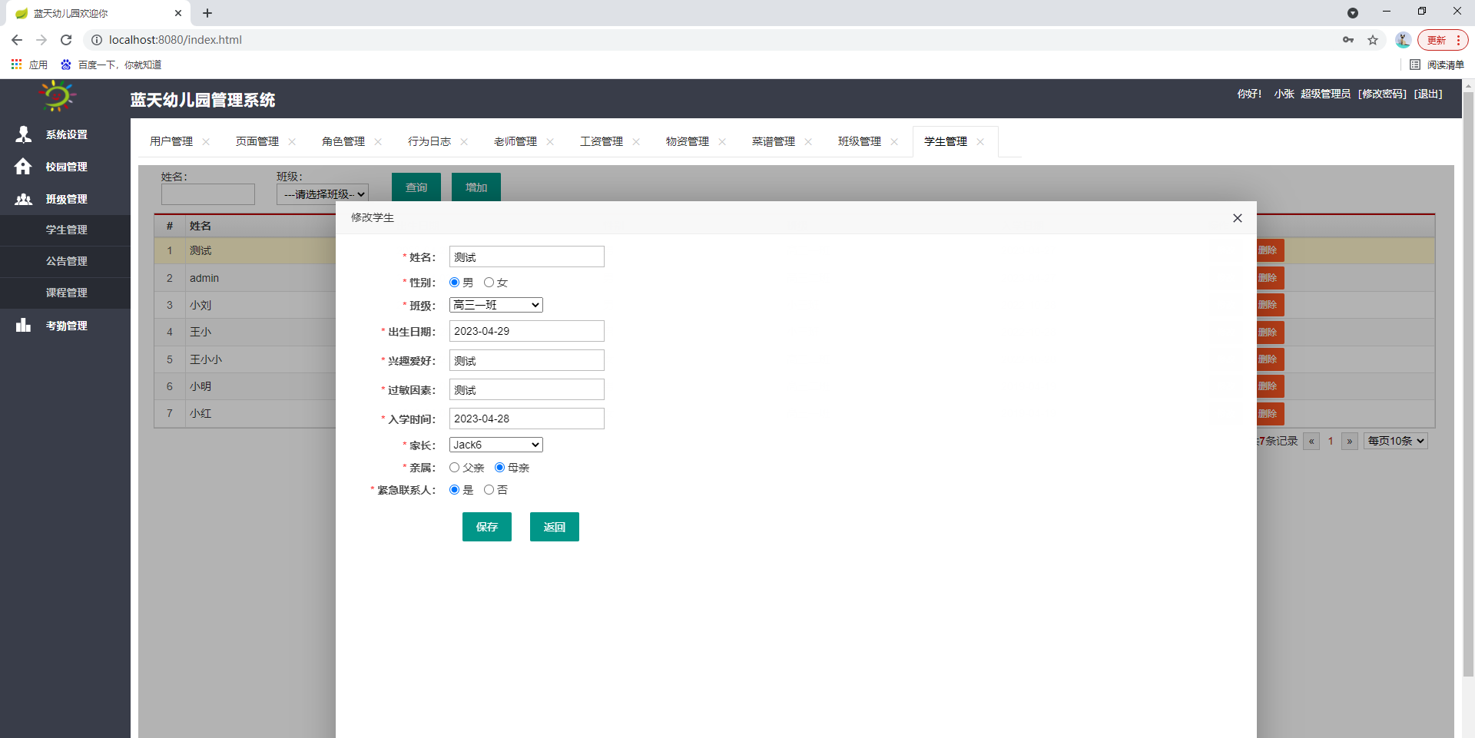This screenshot has width=1475, height=738.
Task: Click the 查询 search button
Action: [416, 187]
